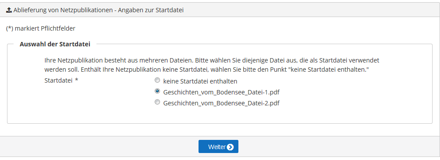The height and width of the screenshot is (160, 440).
Task: Click the required asterisk beside Startdatei
Action: coord(76,80)
